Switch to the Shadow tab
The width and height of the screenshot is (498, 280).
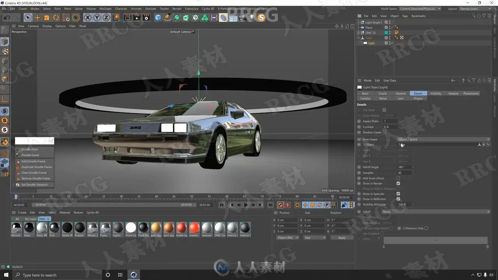[453, 93]
